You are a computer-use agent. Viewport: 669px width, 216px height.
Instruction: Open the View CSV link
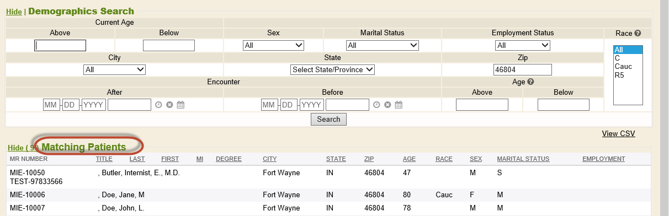(619, 133)
